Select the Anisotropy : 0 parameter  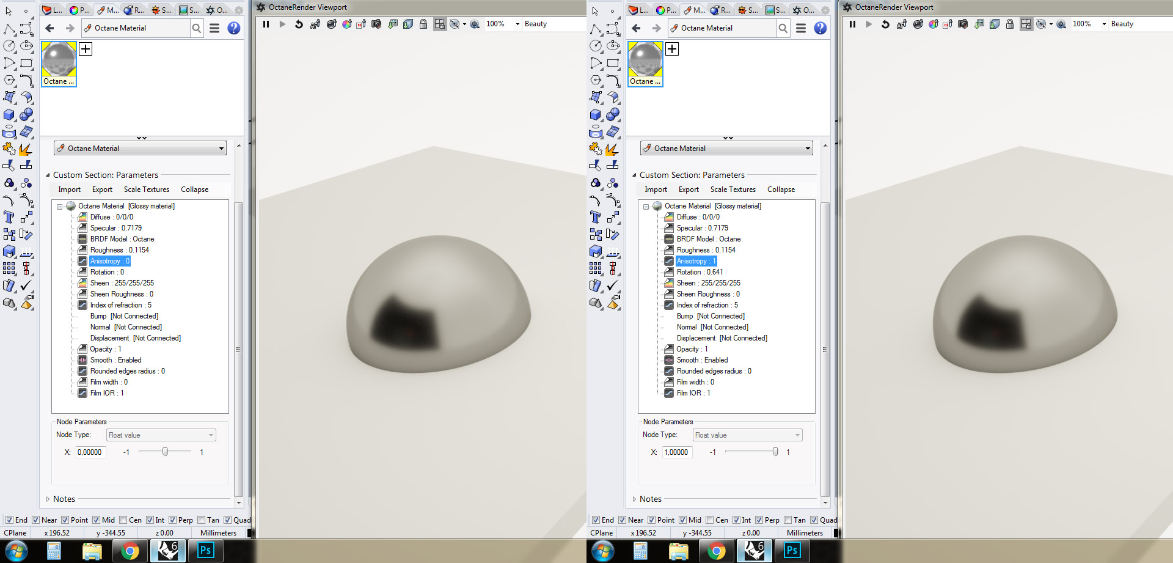tap(110, 261)
